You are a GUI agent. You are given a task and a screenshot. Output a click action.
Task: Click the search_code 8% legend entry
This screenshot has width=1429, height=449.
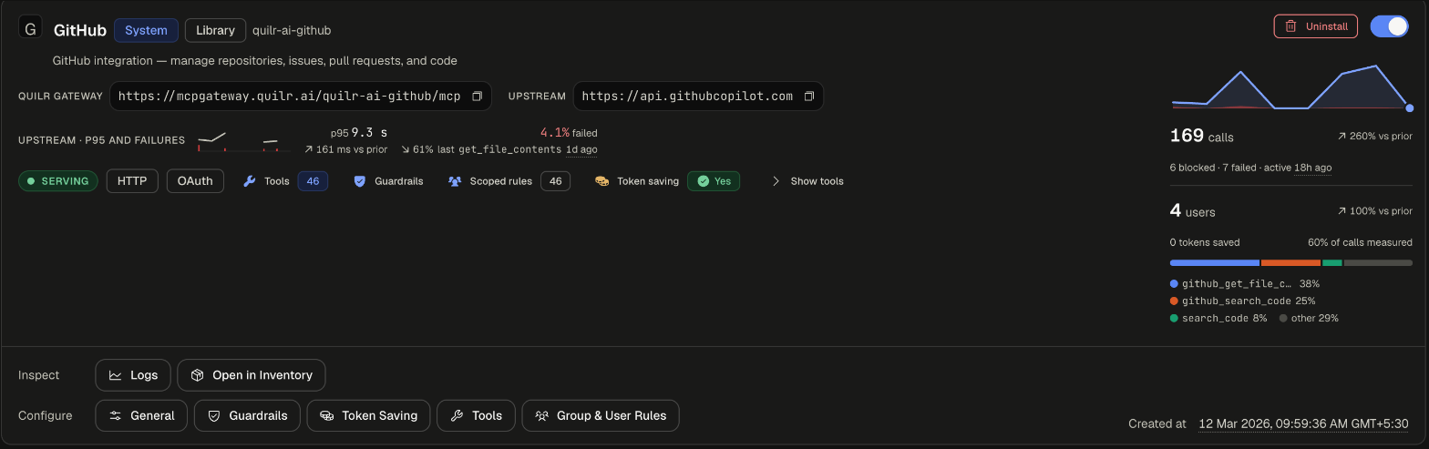1218,319
